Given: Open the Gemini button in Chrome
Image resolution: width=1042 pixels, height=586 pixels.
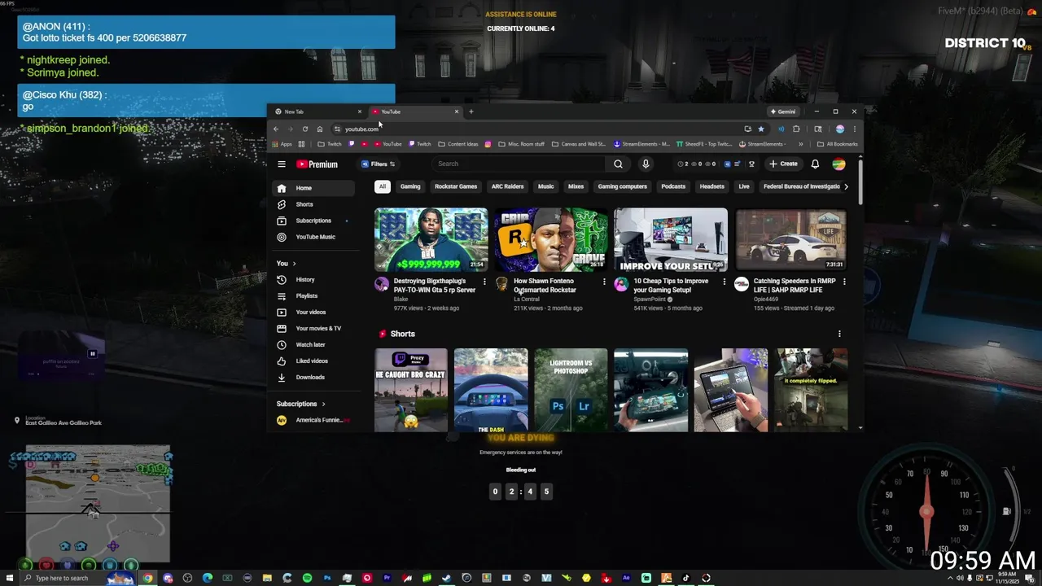Looking at the screenshot, I should tap(783, 112).
